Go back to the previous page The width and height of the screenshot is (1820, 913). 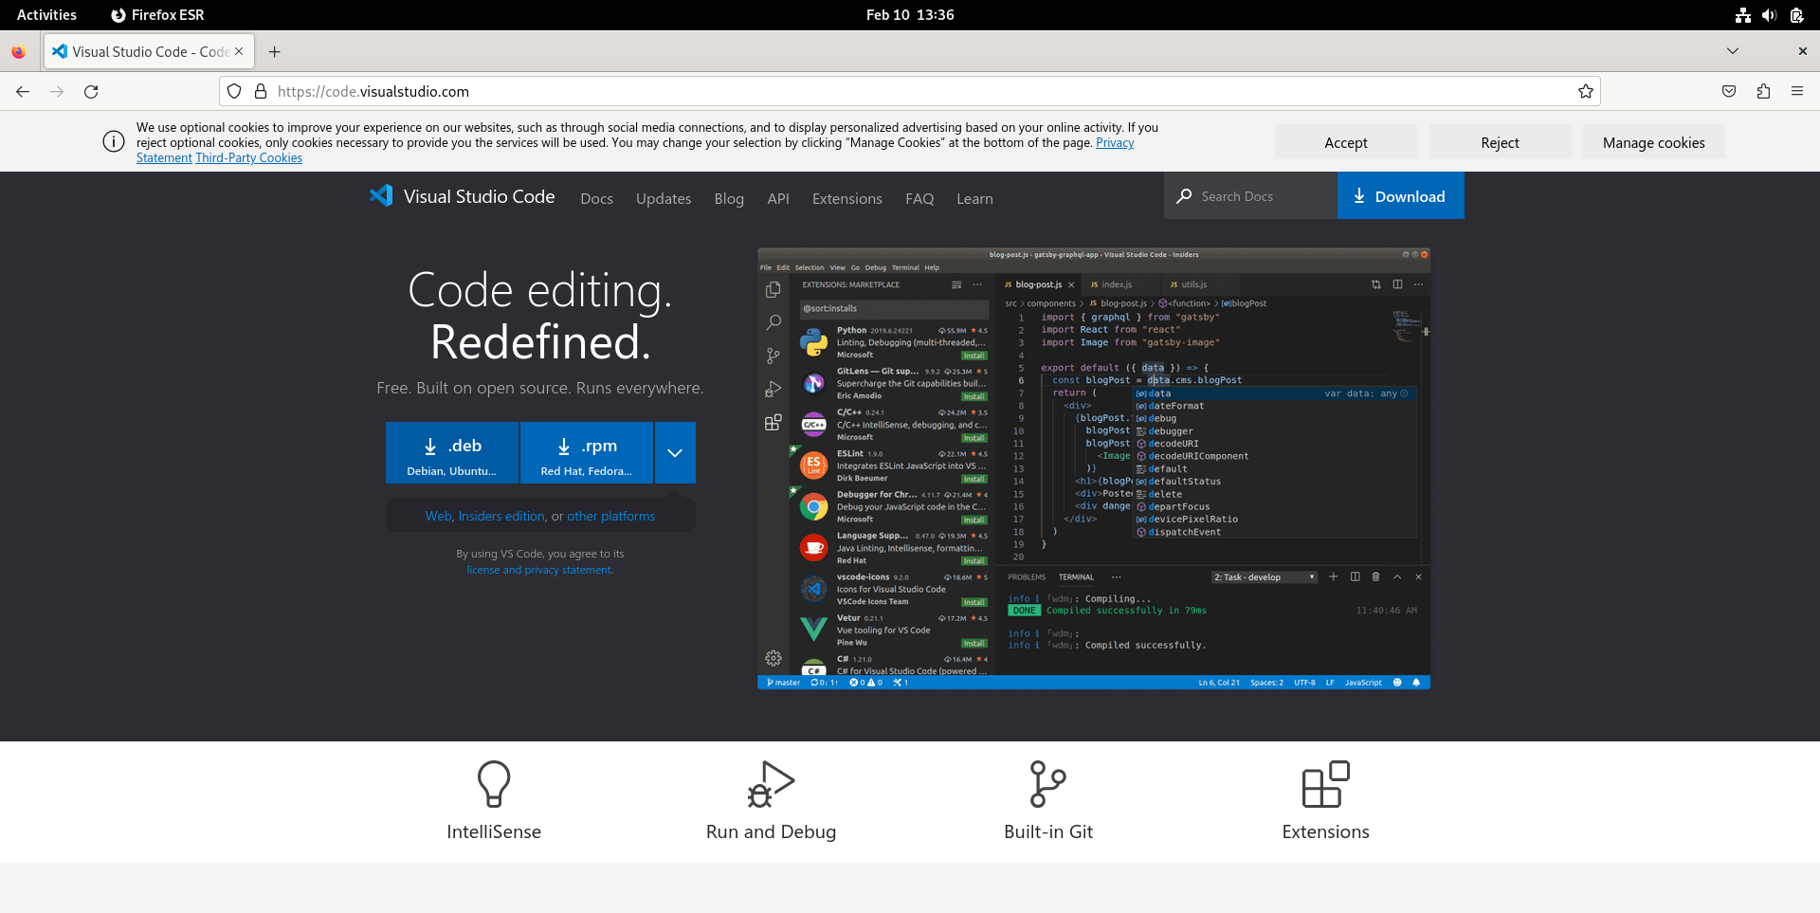point(23,92)
